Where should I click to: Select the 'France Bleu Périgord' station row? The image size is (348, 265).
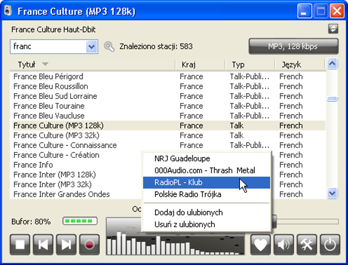point(168,77)
